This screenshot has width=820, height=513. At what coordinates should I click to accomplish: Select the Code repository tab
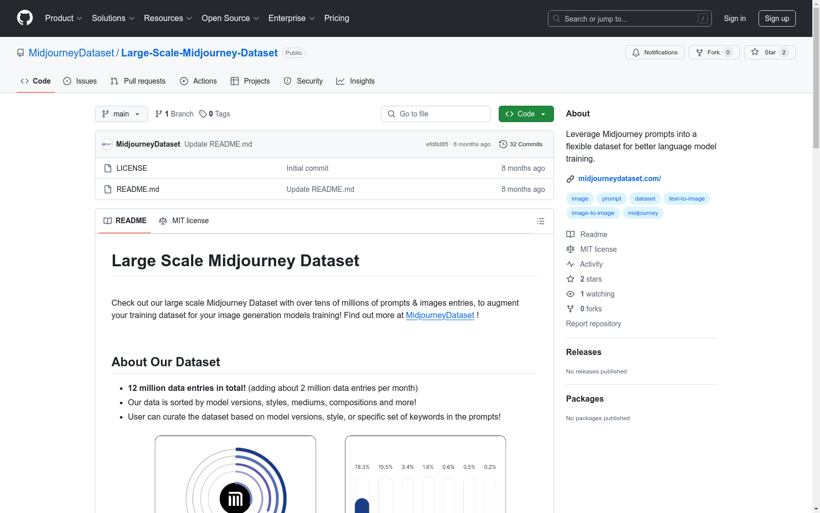pos(36,81)
